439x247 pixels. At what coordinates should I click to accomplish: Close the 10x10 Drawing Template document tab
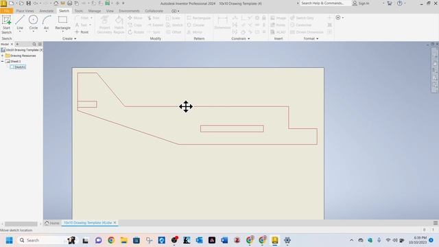[115, 223]
